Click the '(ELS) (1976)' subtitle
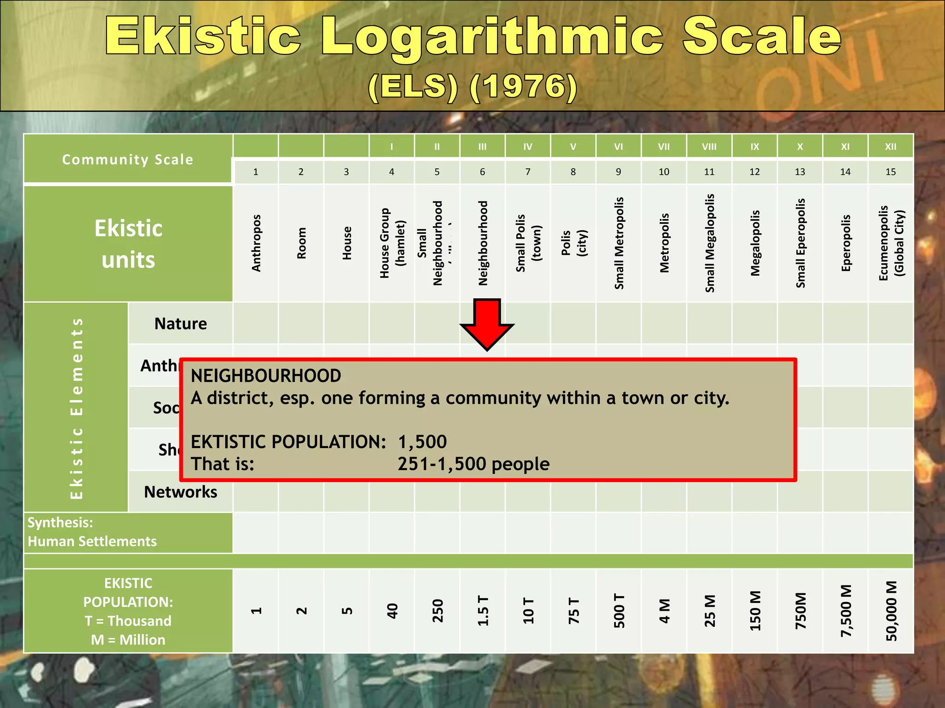945x708 pixels. pyautogui.click(x=473, y=87)
